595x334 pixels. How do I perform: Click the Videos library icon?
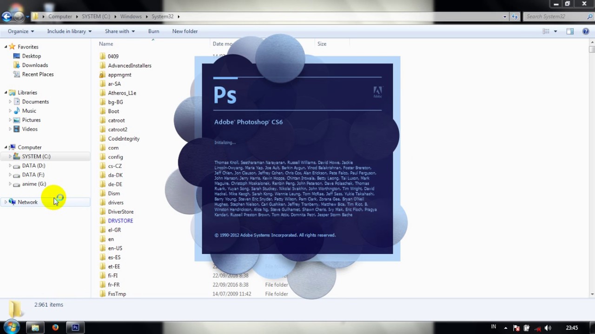(x=17, y=129)
